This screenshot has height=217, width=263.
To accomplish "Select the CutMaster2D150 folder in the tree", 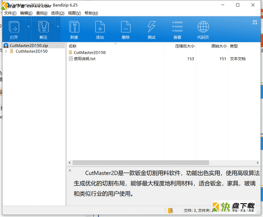I will (31, 51).
